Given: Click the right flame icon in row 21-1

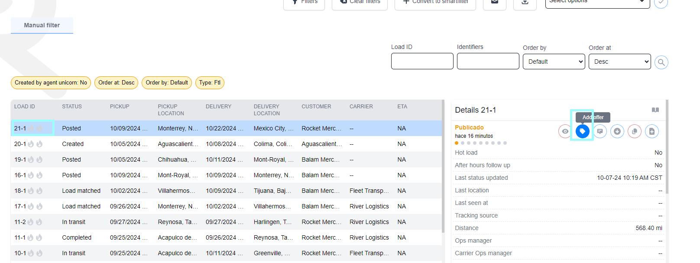Looking at the screenshot, I should [x=39, y=128].
